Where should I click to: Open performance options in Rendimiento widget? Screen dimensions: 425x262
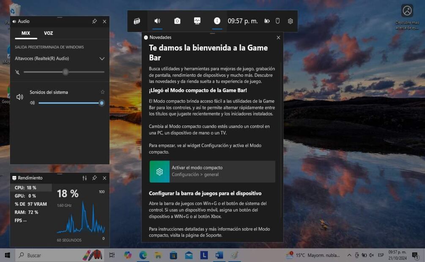click(85, 178)
